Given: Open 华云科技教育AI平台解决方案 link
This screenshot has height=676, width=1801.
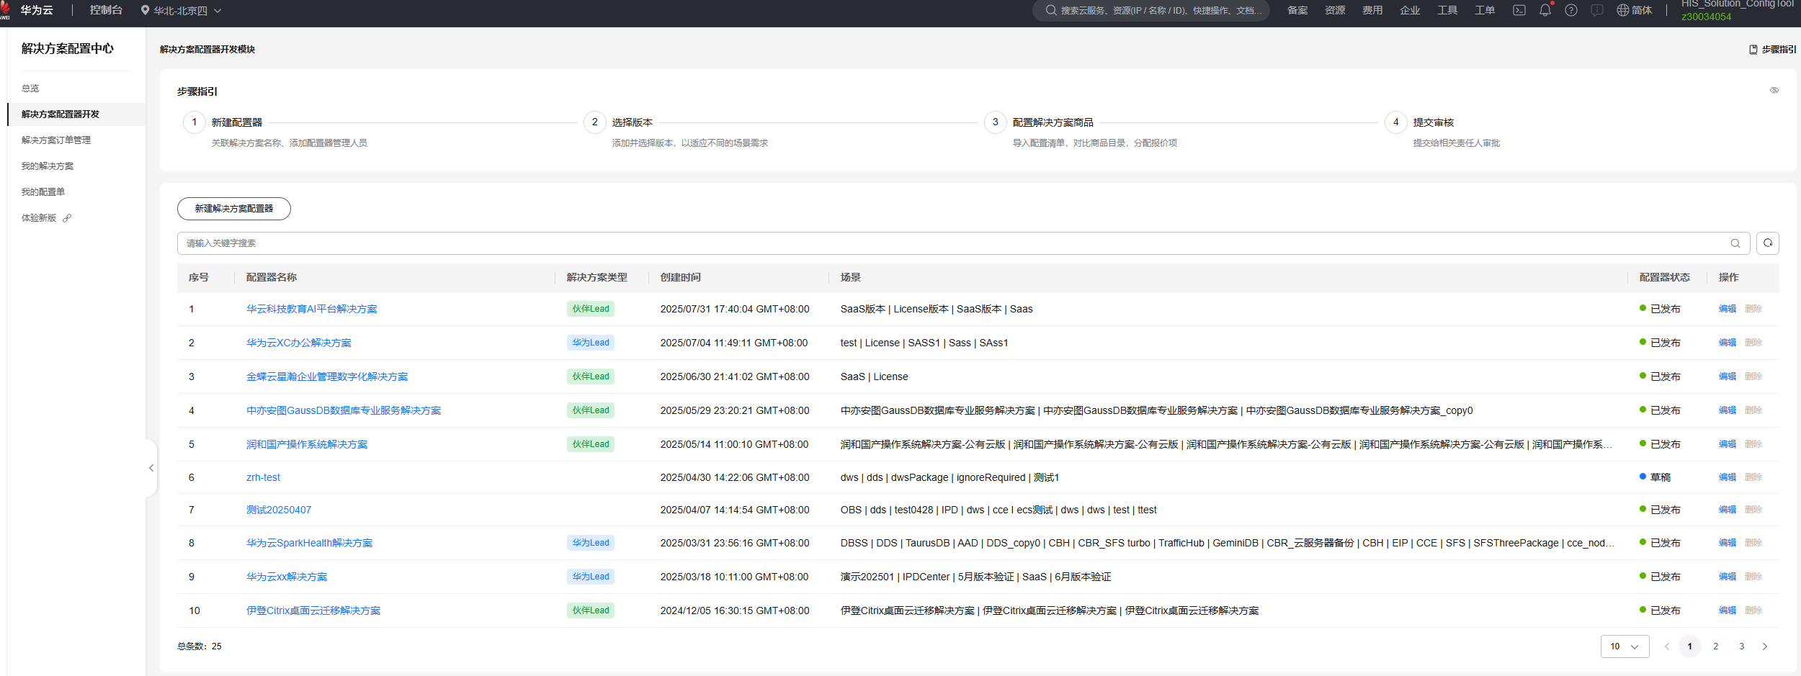Looking at the screenshot, I should pos(311,309).
